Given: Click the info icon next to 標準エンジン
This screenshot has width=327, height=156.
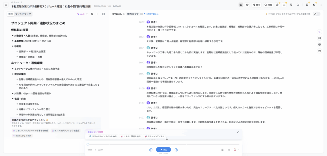Looking at the screenshot, I should point(141,14).
